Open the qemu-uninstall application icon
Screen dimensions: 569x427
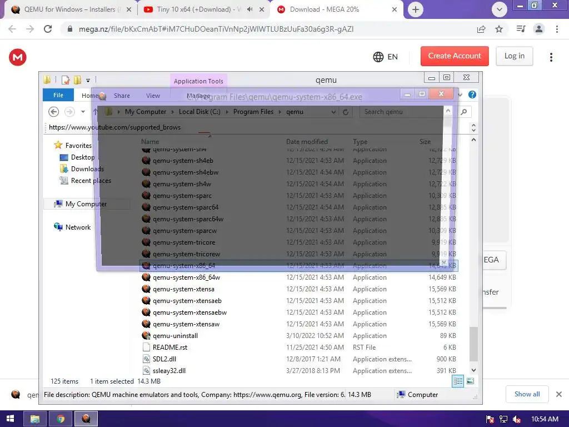[146, 335]
